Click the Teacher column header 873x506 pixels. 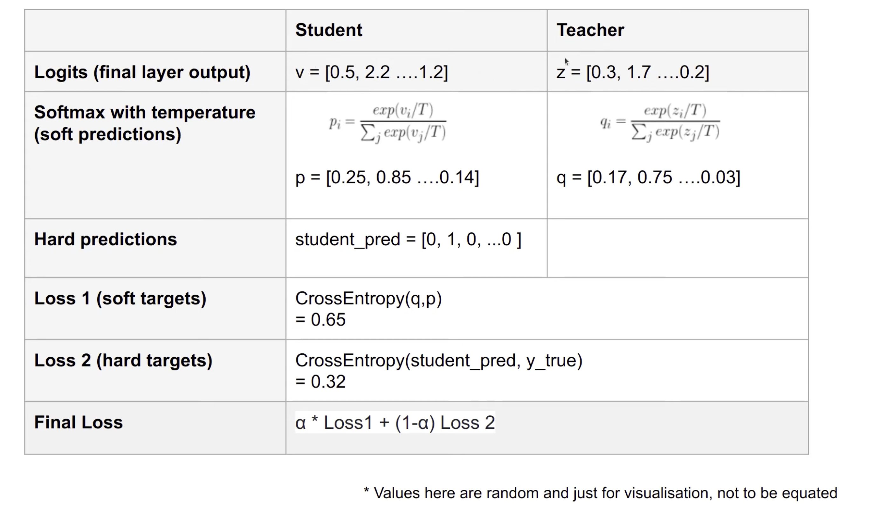coord(590,30)
